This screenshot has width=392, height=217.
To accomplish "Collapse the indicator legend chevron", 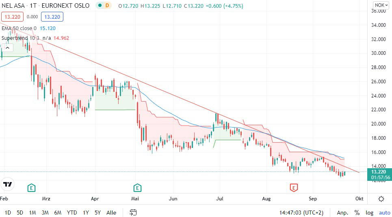I will pos(7,48).
